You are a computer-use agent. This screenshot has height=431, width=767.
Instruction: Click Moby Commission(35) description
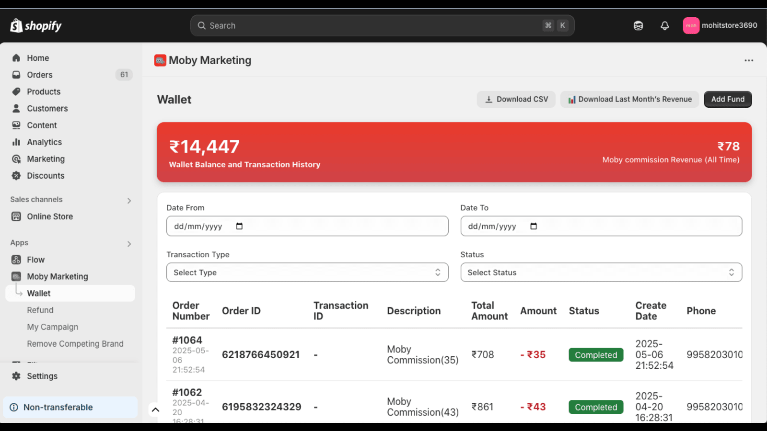423,354
